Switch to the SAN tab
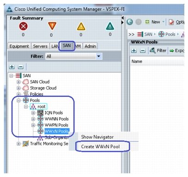The height and width of the screenshot is (177, 188). 67,46
